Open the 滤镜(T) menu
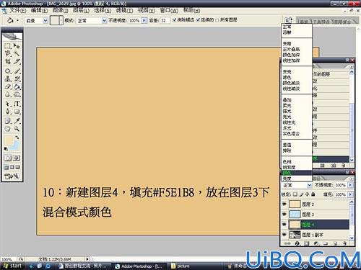Viewport: 361px width, 270px height. tap(124, 10)
